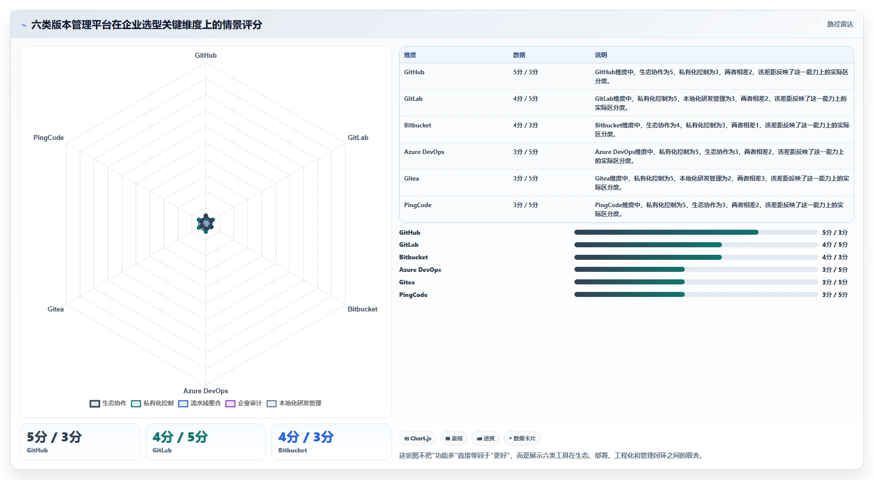Click the GitLab progress bar
Viewport: 874px width, 480px height.
[696, 245]
